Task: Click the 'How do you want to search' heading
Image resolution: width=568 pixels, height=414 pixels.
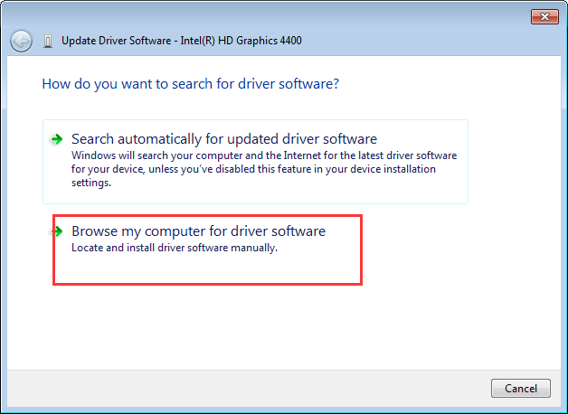Action: (x=190, y=84)
